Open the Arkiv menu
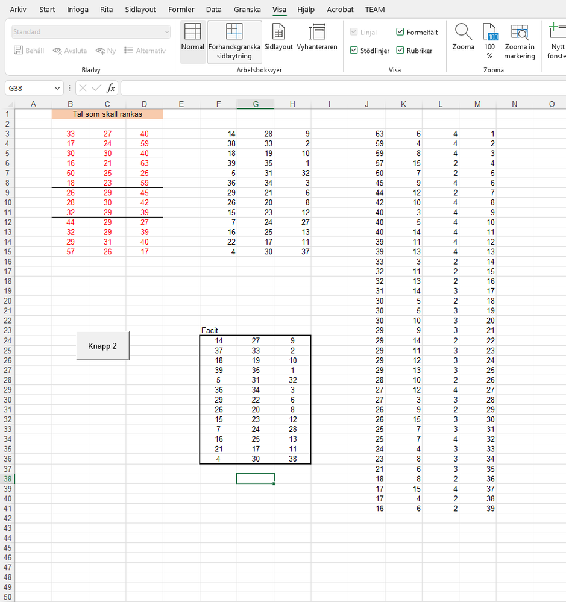The width and height of the screenshot is (566, 602). pyautogui.click(x=18, y=10)
